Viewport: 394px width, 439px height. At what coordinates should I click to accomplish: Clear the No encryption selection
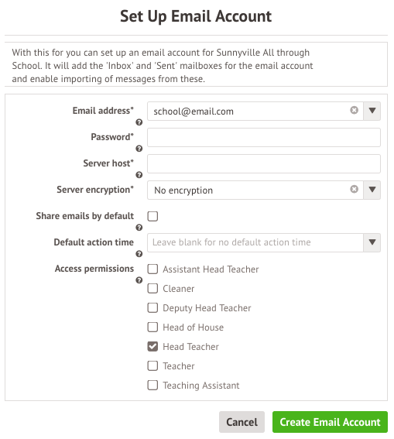point(354,189)
